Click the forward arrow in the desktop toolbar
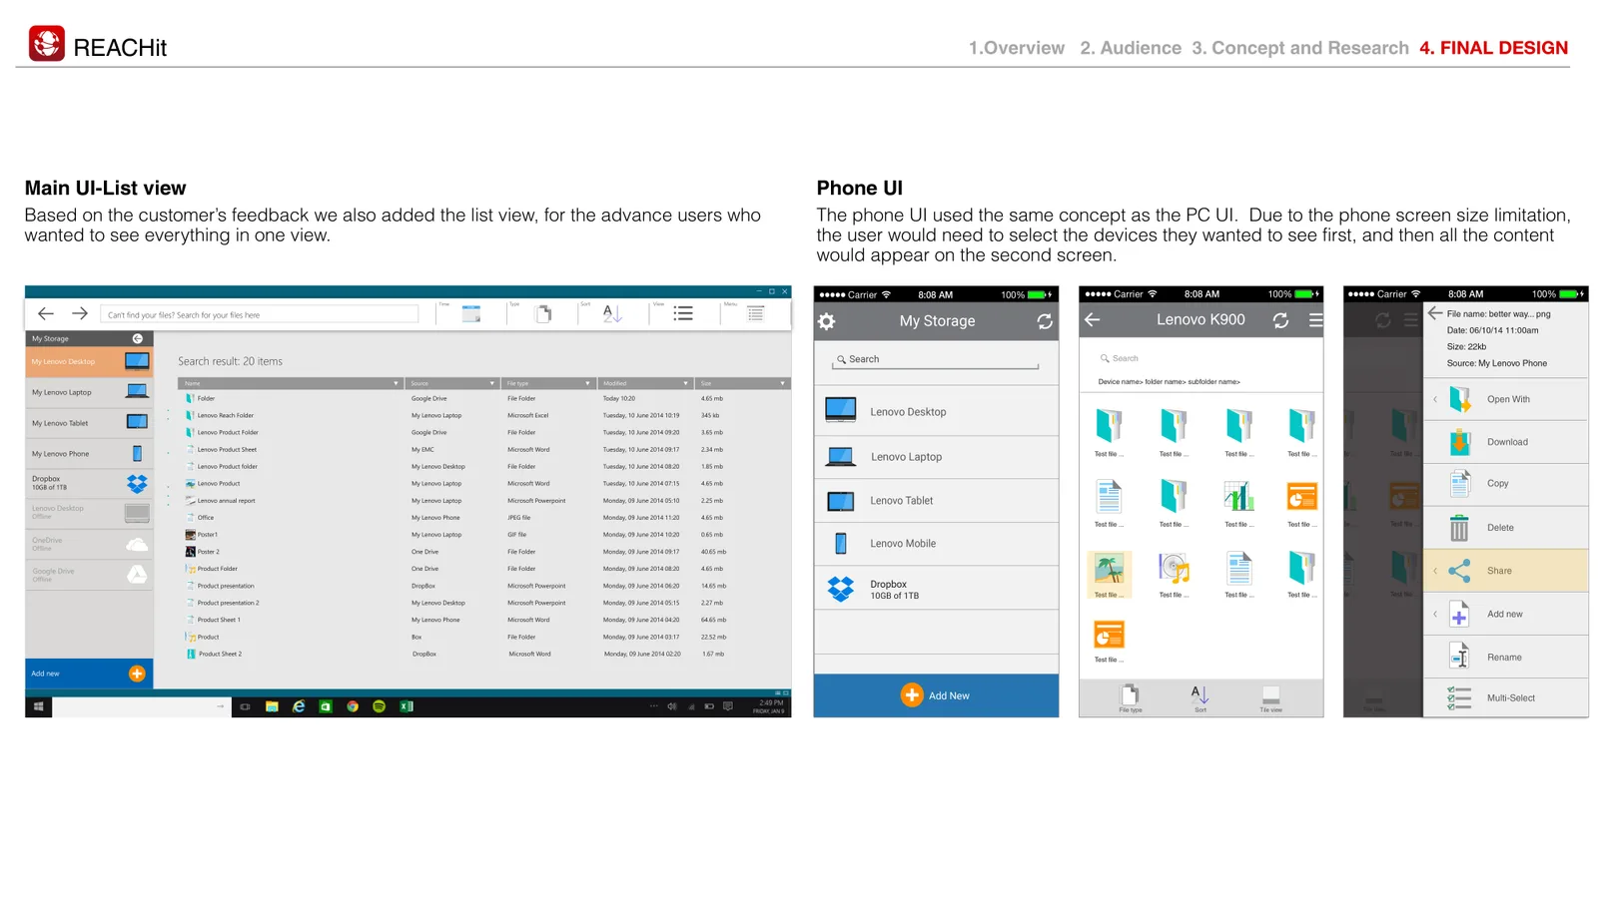This screenshot has width=1598, height=898. point(80,313)
